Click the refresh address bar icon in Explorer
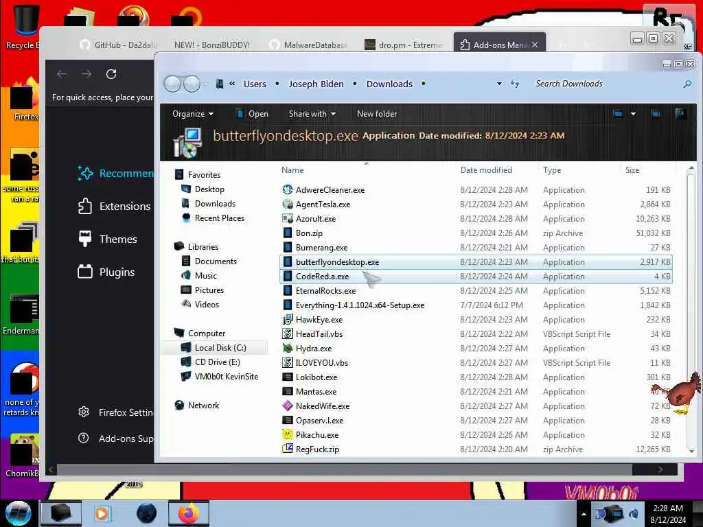Screen dimensions: 703x527 pyautogui.click(x=515, y=84)
